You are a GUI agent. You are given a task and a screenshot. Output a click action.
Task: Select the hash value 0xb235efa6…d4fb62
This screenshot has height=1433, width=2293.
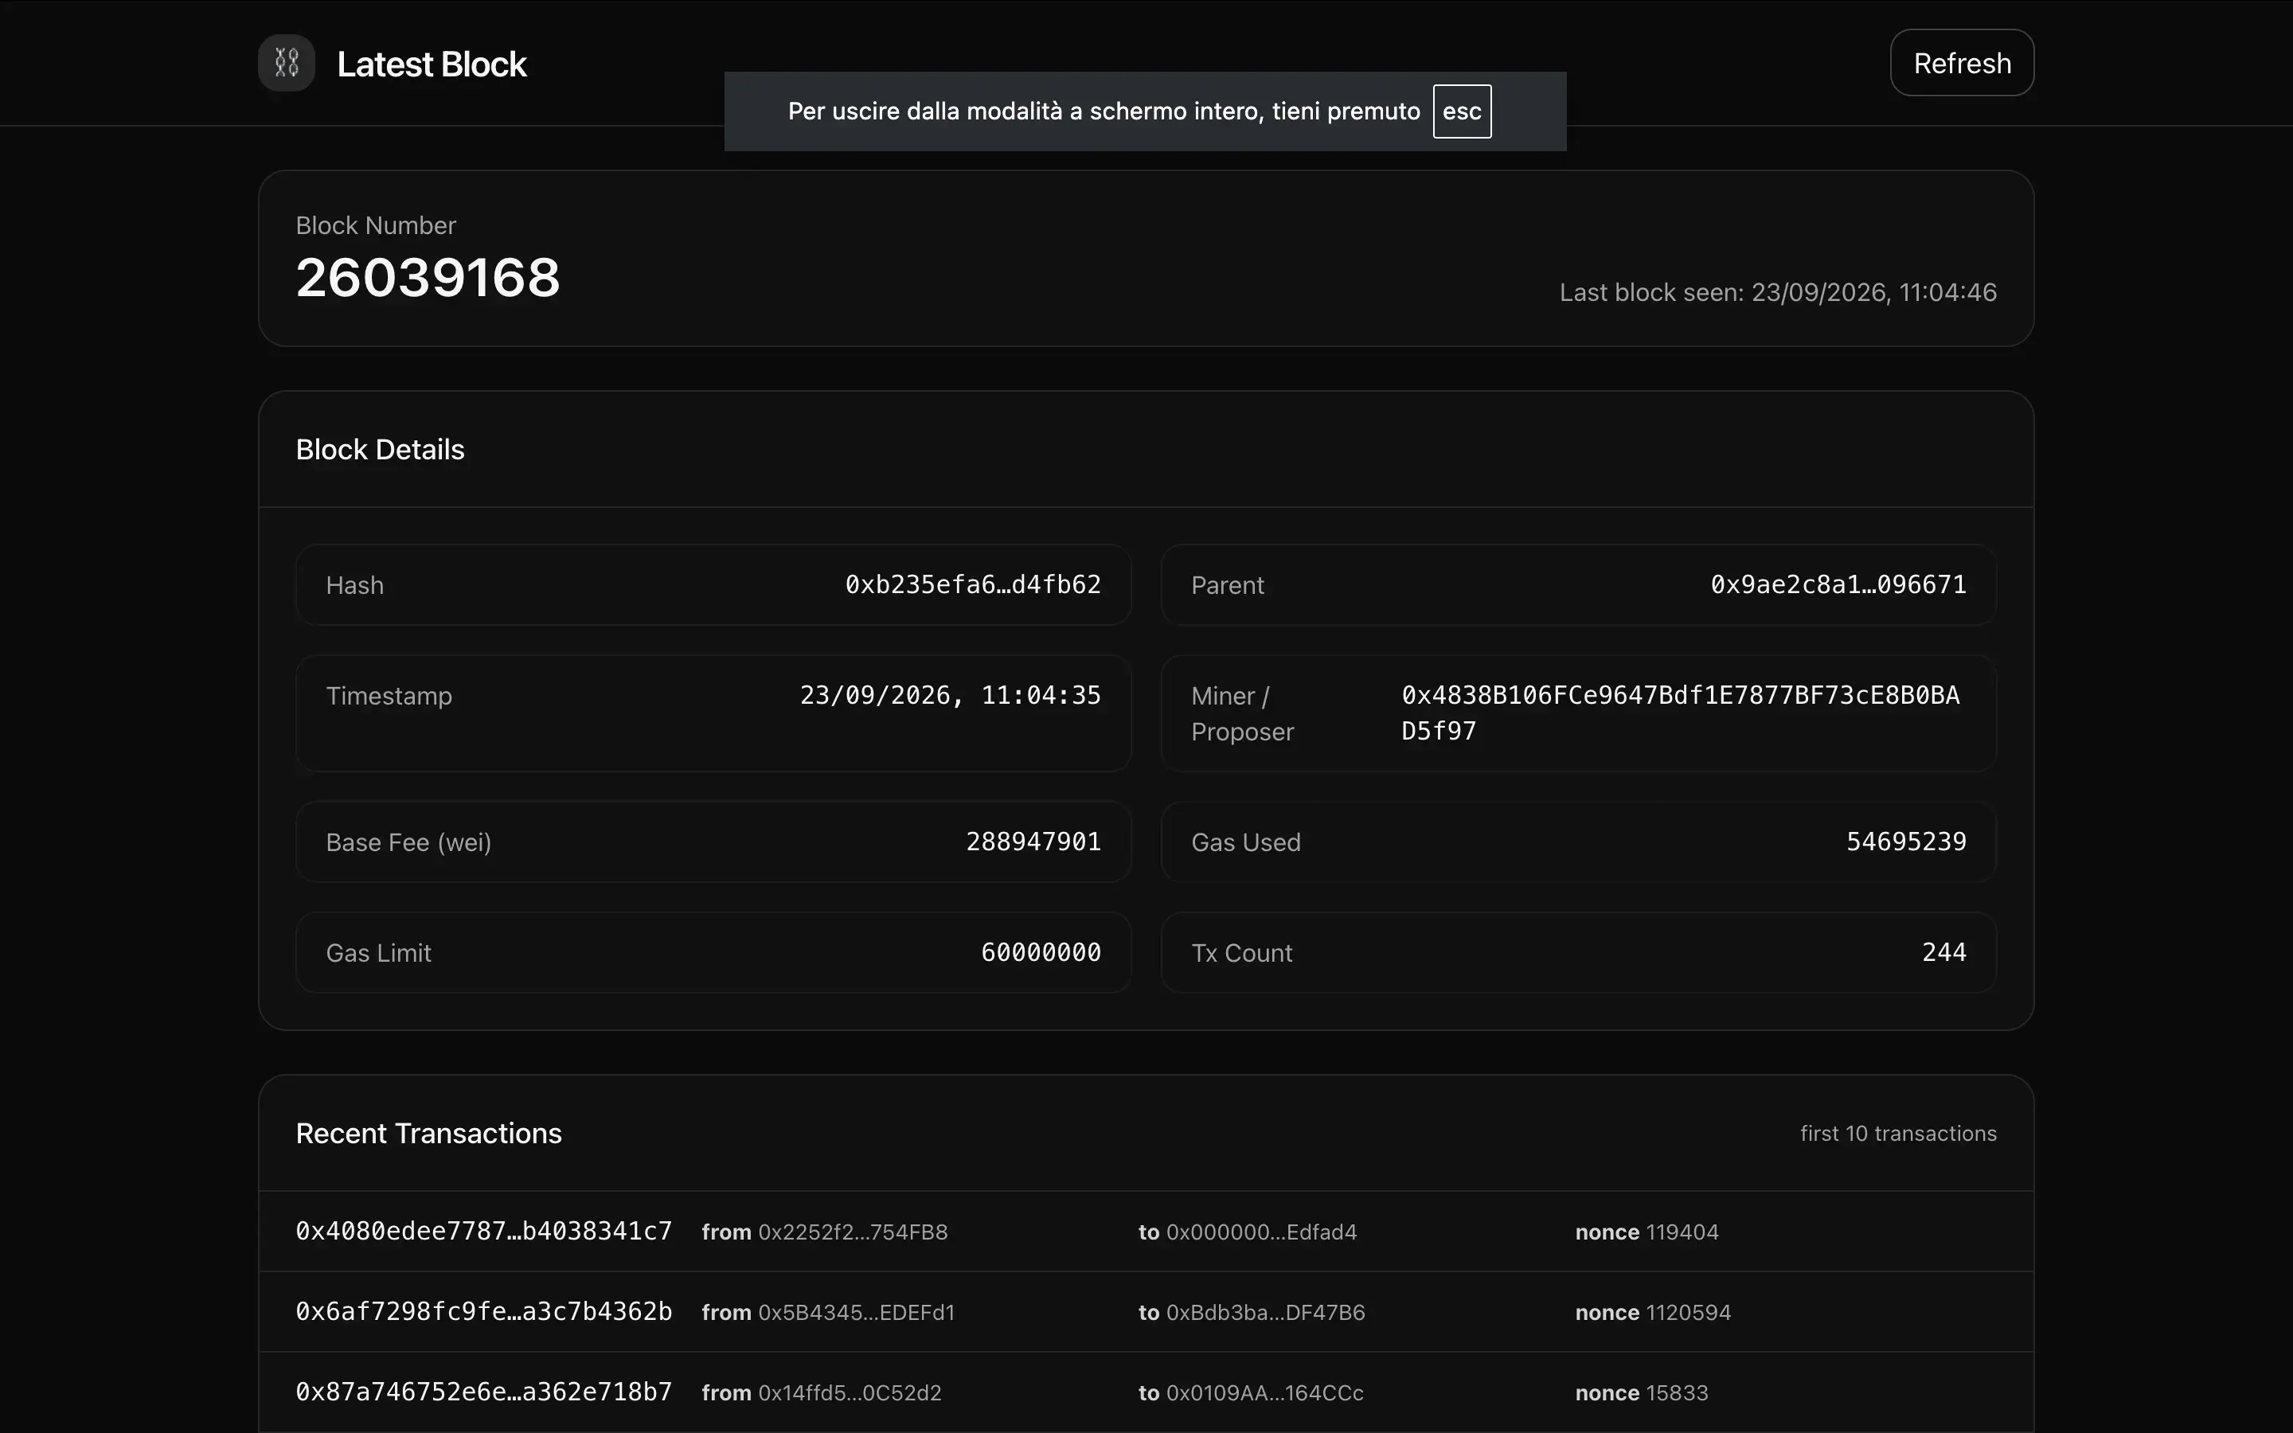[x=972, y=585]
